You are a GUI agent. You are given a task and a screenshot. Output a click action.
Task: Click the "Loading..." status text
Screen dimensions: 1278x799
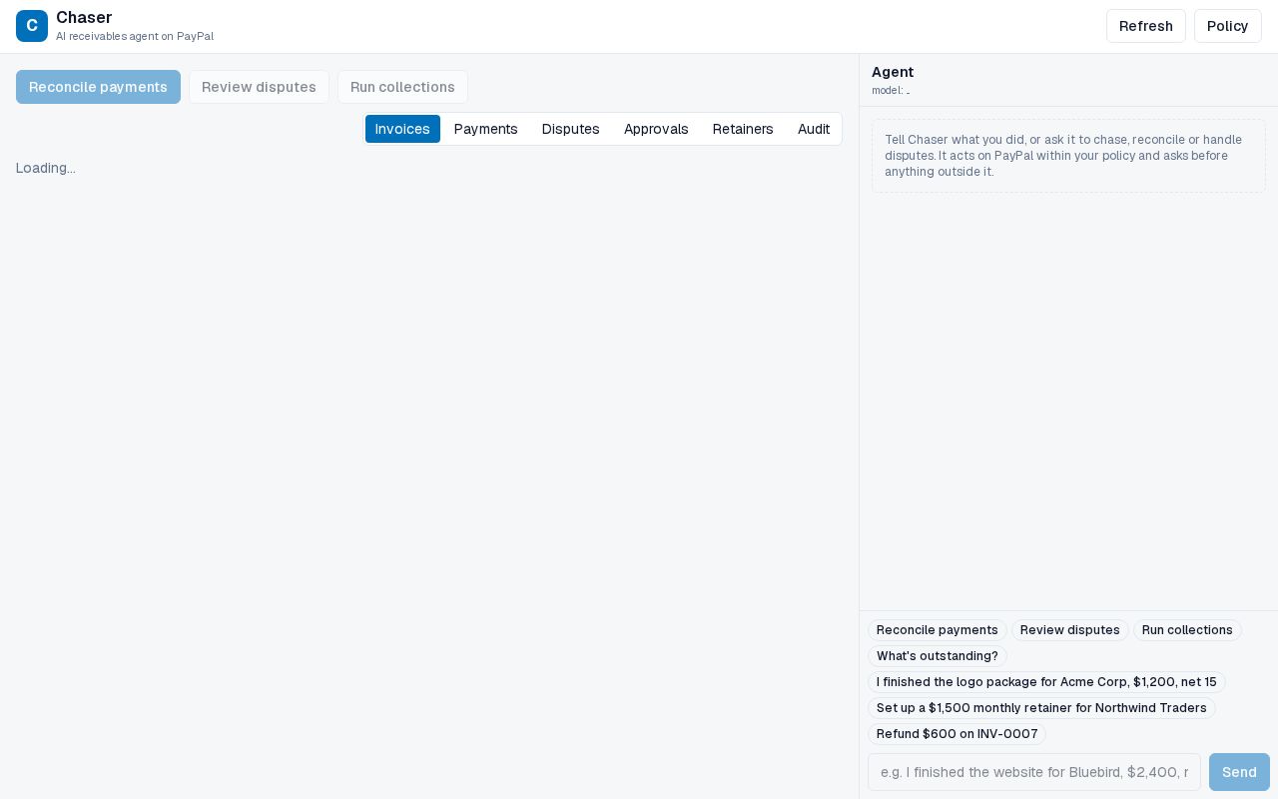(x=46, y=168)
